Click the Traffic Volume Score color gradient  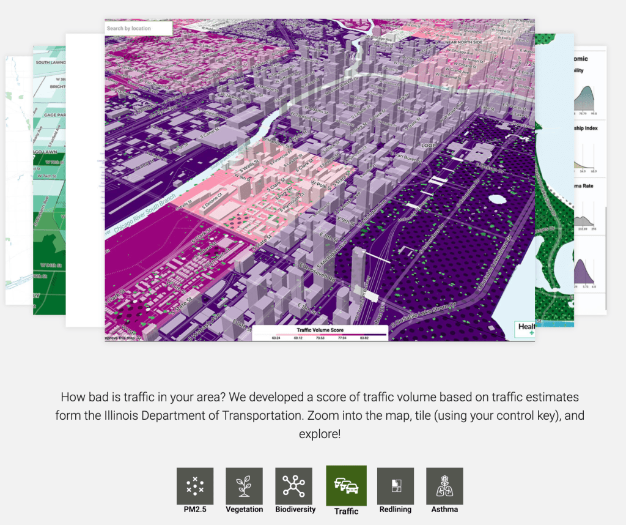tap(322, 333)
